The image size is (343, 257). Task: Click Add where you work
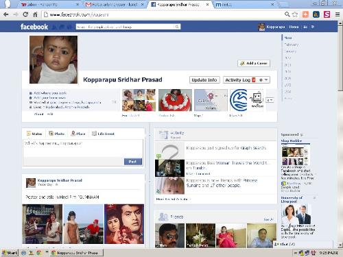(50, 93)
